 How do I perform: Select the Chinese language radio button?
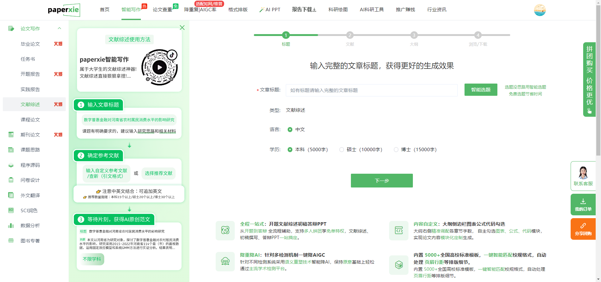(290, 130)
